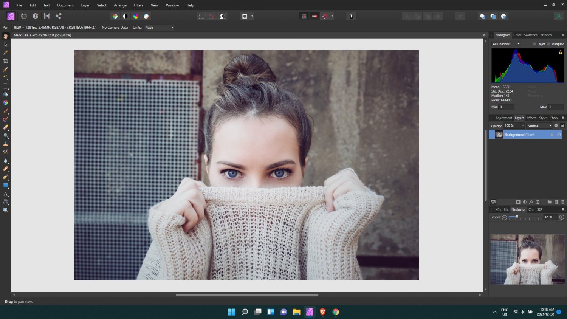Apply Auto White Balance from toolbar
Image resolution: width=567 pixels, height=319 pixels.
[x=146, y=16]
